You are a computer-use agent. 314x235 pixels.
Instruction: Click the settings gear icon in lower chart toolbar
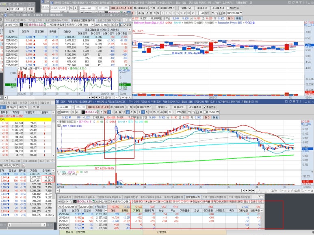(x=201, y=112)
